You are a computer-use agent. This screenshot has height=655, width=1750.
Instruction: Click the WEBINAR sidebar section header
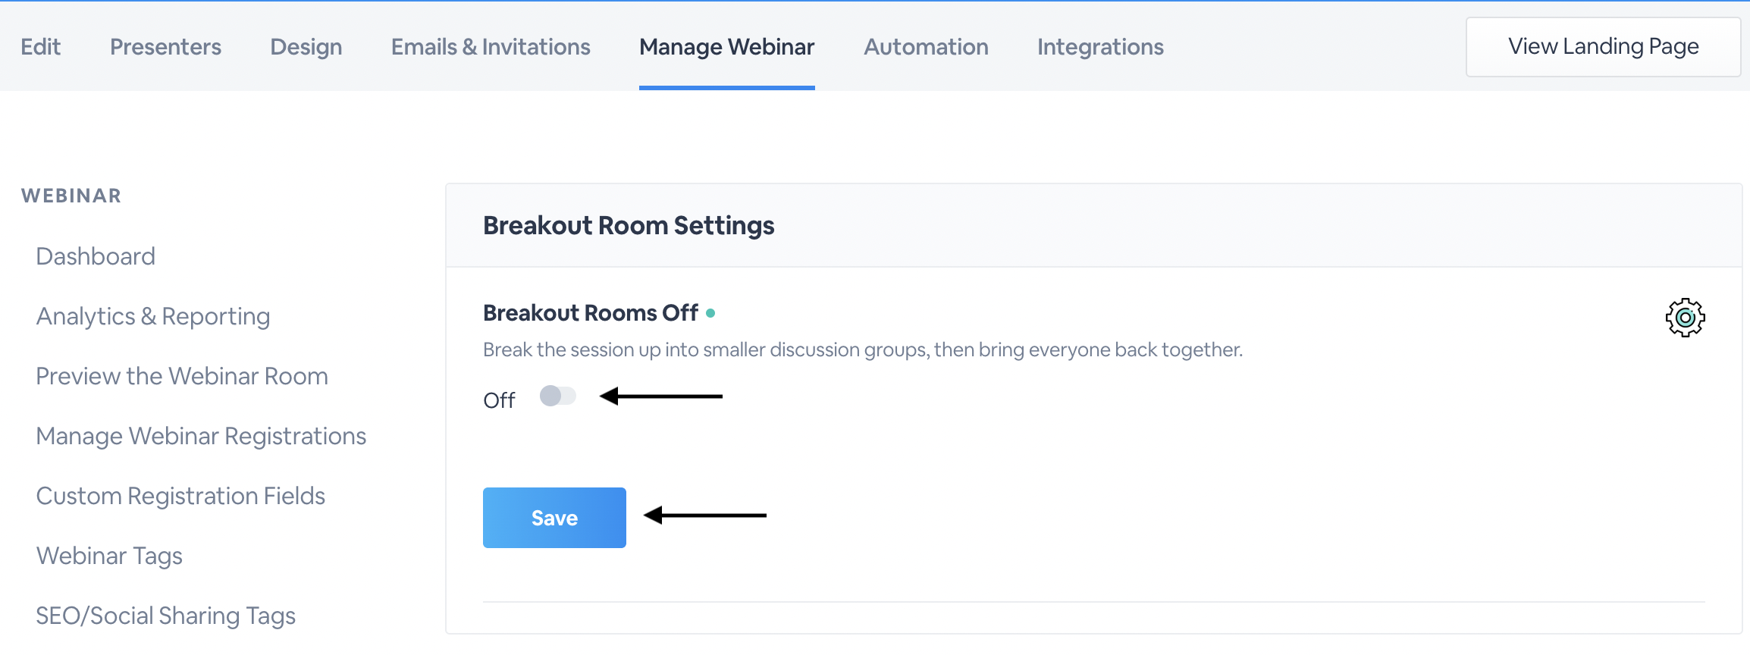[71, 196]
